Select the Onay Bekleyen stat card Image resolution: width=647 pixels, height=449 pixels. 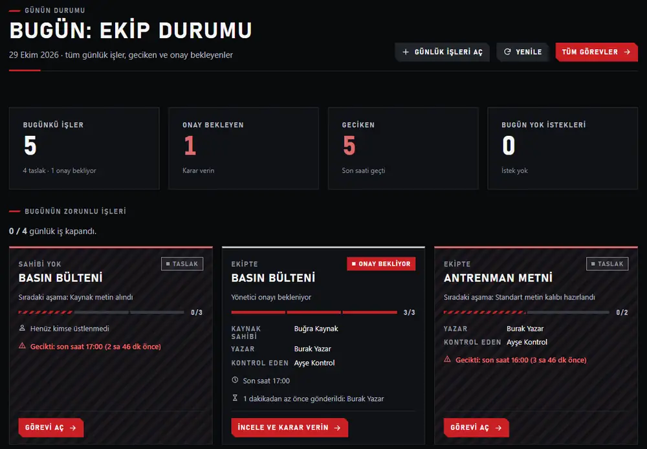243,149
